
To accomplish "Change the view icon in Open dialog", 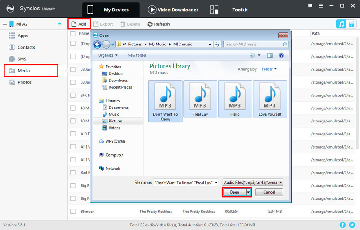I will click(x=252, y=55).
